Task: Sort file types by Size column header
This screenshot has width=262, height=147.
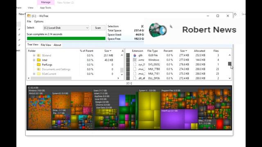Action: pos(183,51)
